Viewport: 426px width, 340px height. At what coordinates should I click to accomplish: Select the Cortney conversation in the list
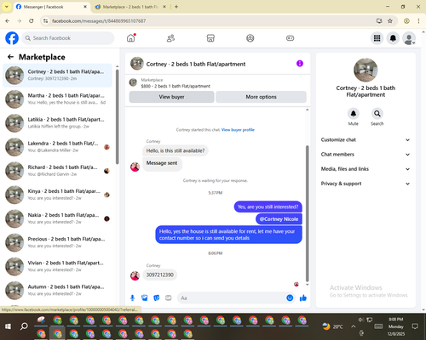(x=57, y=75)
